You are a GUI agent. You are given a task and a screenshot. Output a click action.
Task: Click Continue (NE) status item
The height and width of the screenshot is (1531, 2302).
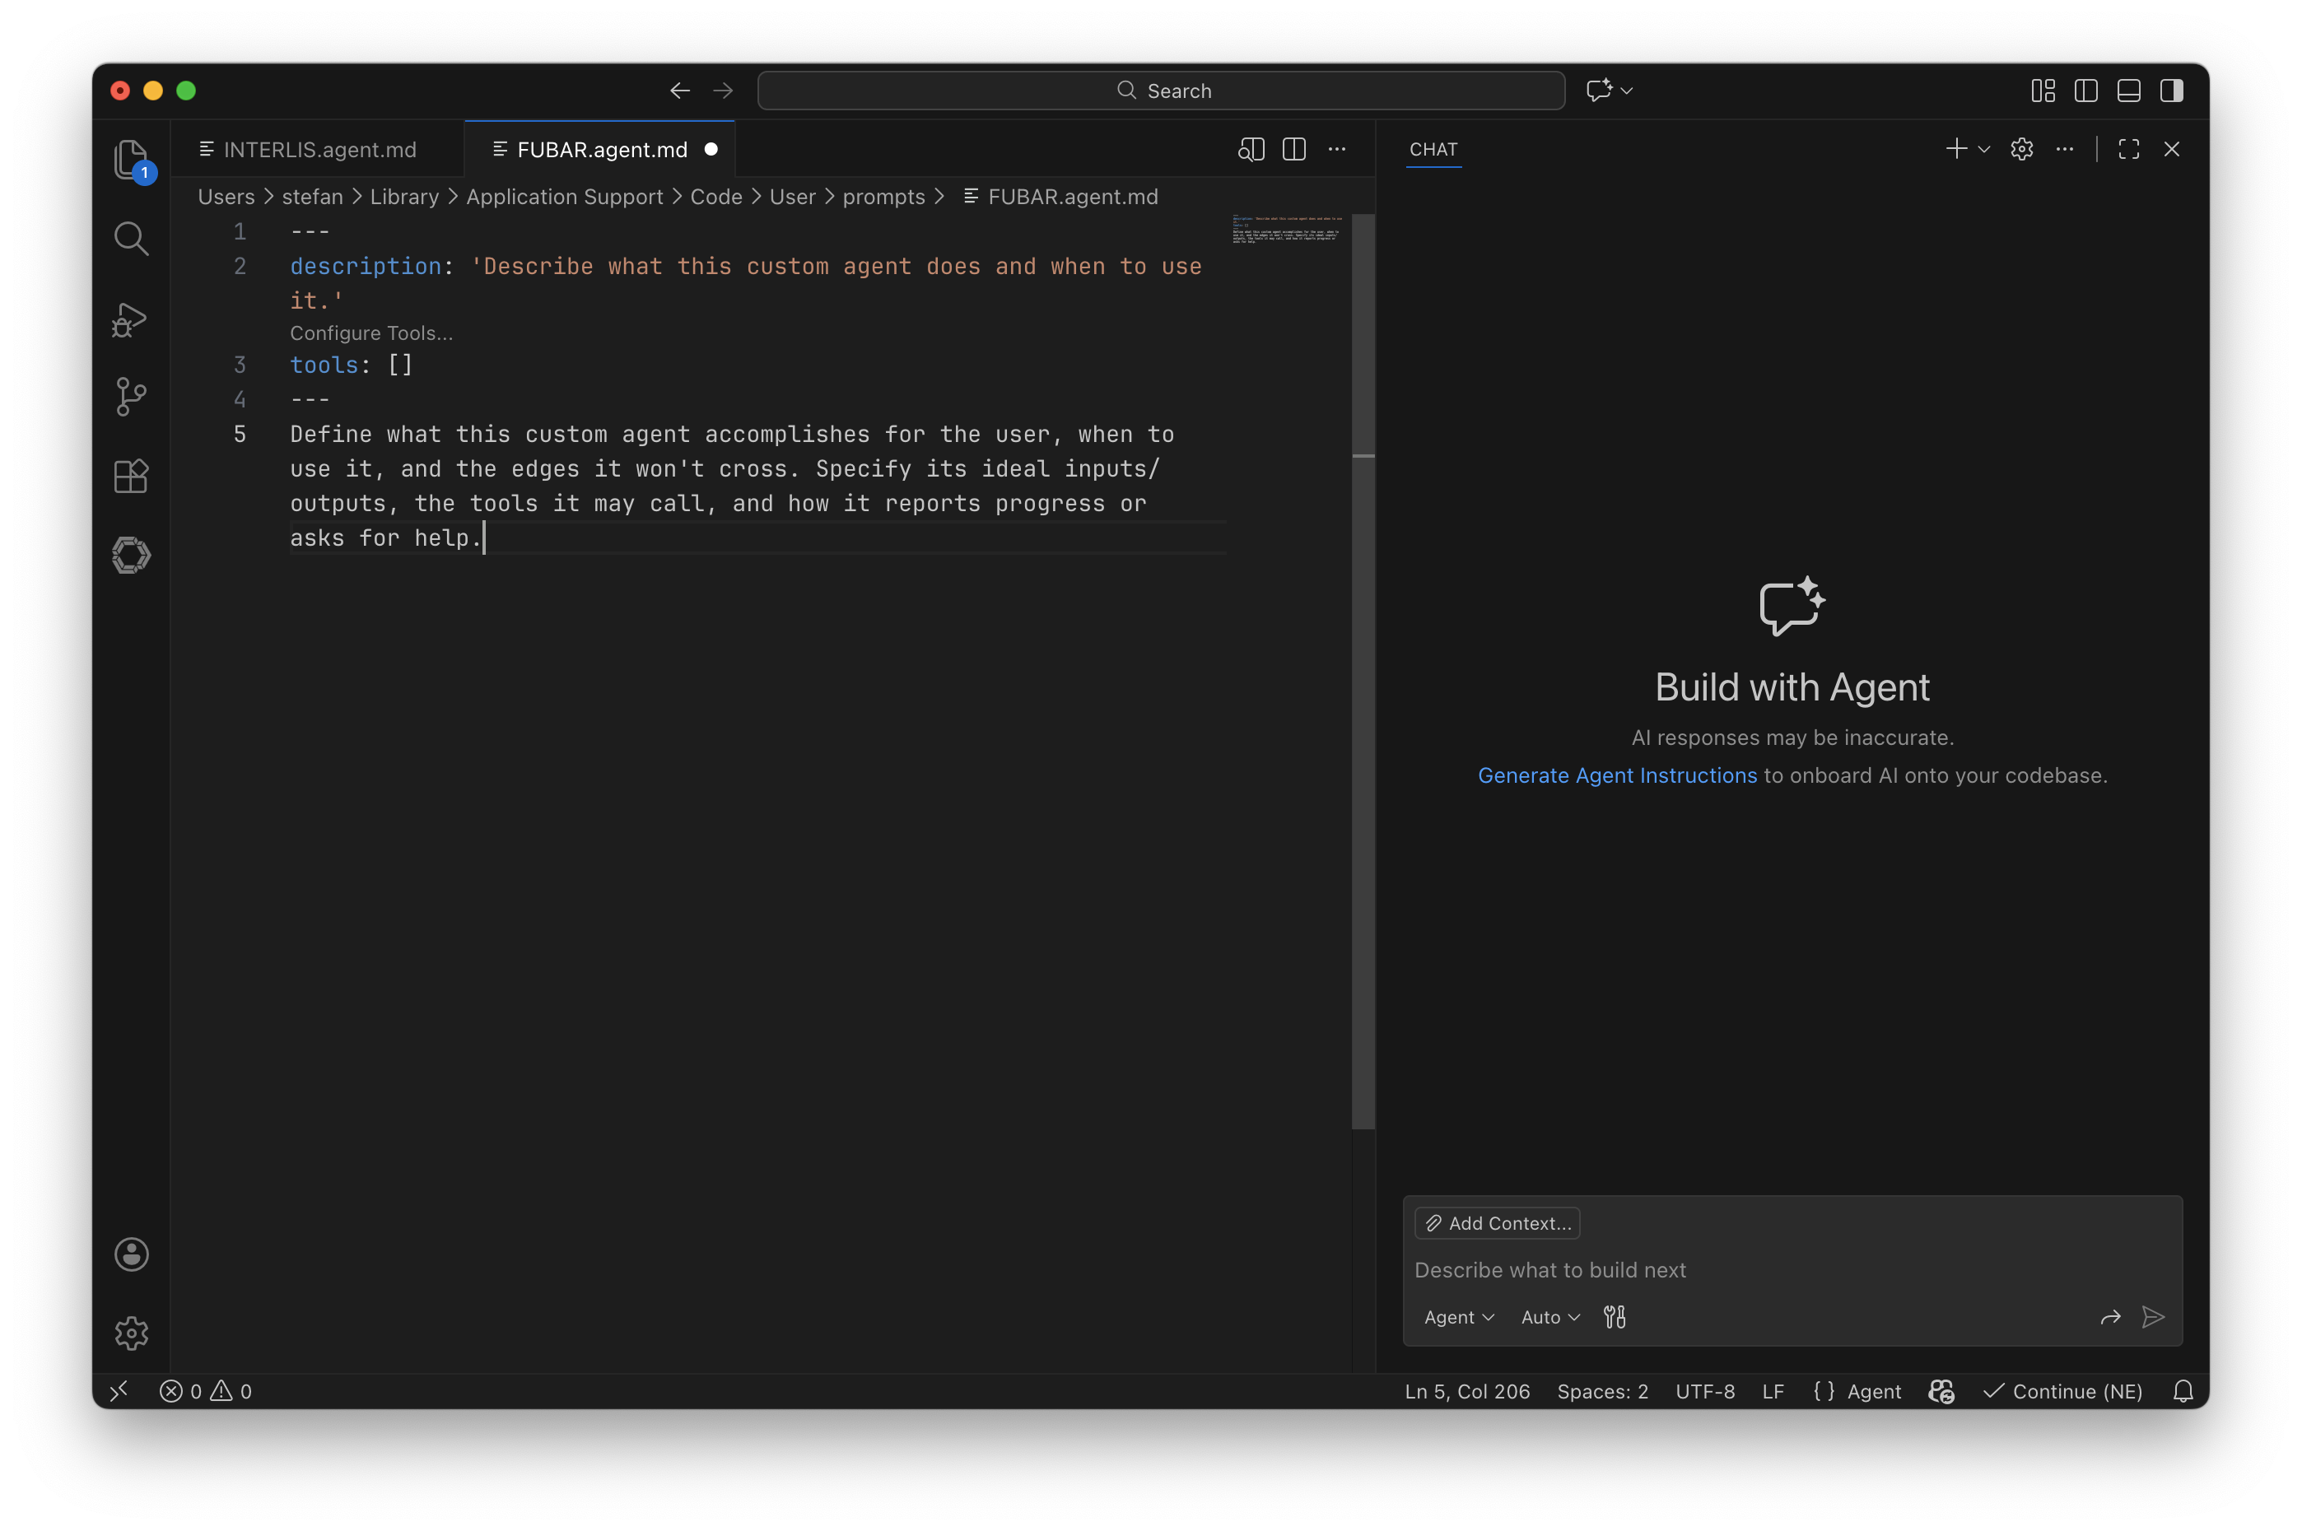point(2062,1391)
